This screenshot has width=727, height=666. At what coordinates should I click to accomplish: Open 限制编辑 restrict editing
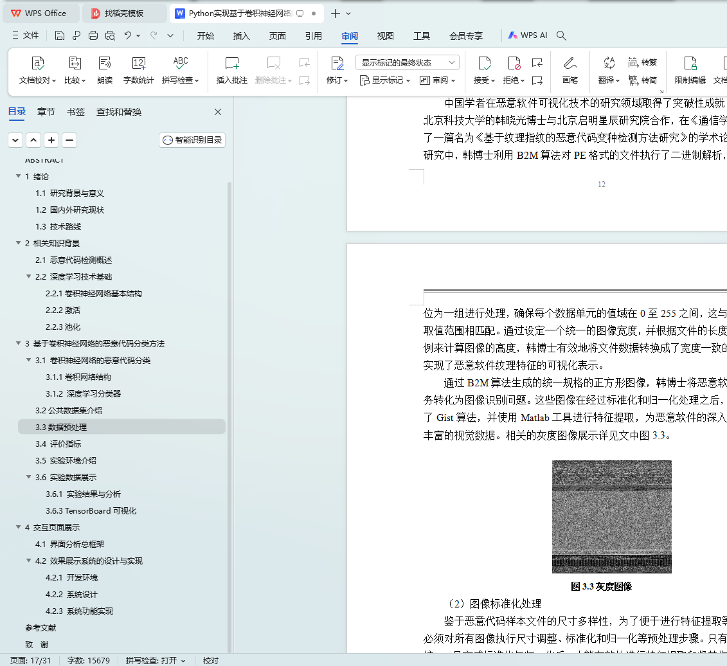tap(690, 70)
